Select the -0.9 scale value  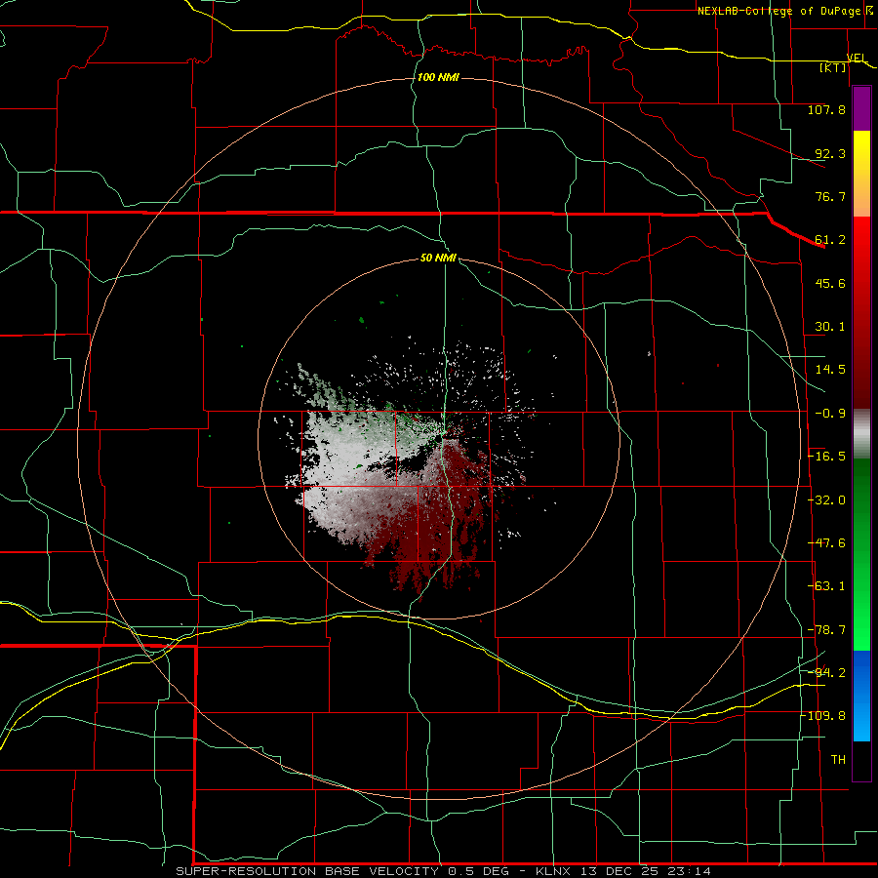point(830,414)
